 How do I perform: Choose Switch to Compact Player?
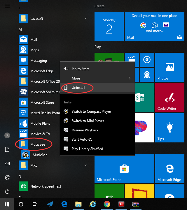pyautogui.click(x=97, y=112)
